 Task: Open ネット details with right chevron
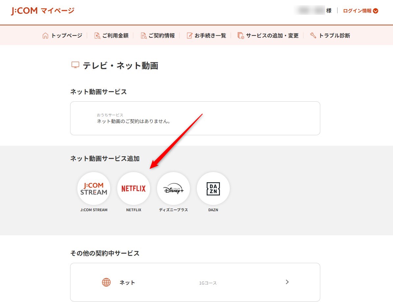287,282
